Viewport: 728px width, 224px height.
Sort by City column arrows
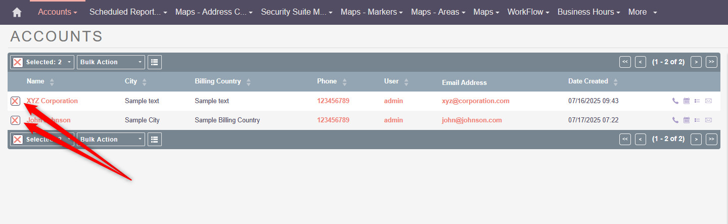(145, 82)
